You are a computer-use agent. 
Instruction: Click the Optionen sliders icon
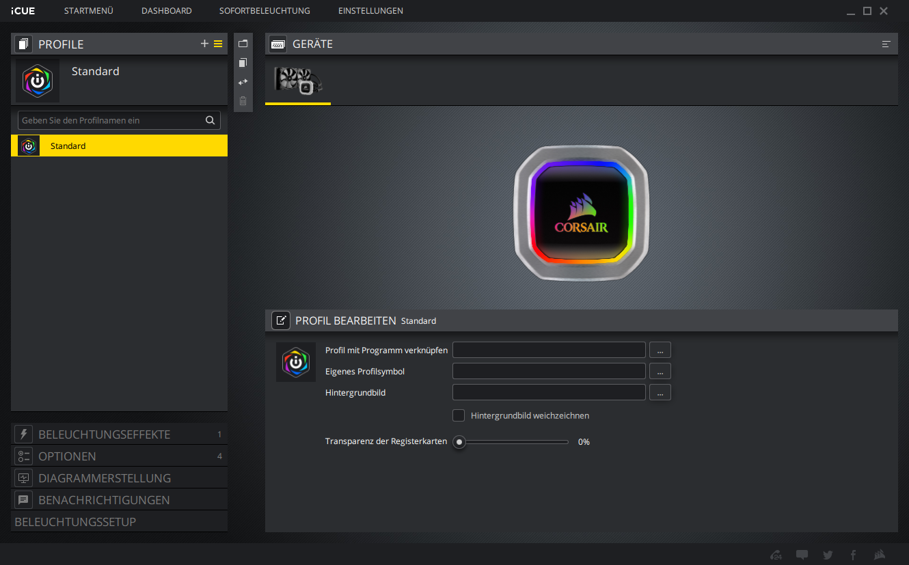(x=24, y=456)
